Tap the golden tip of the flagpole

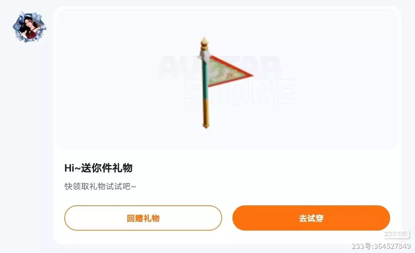coord(204,42)
